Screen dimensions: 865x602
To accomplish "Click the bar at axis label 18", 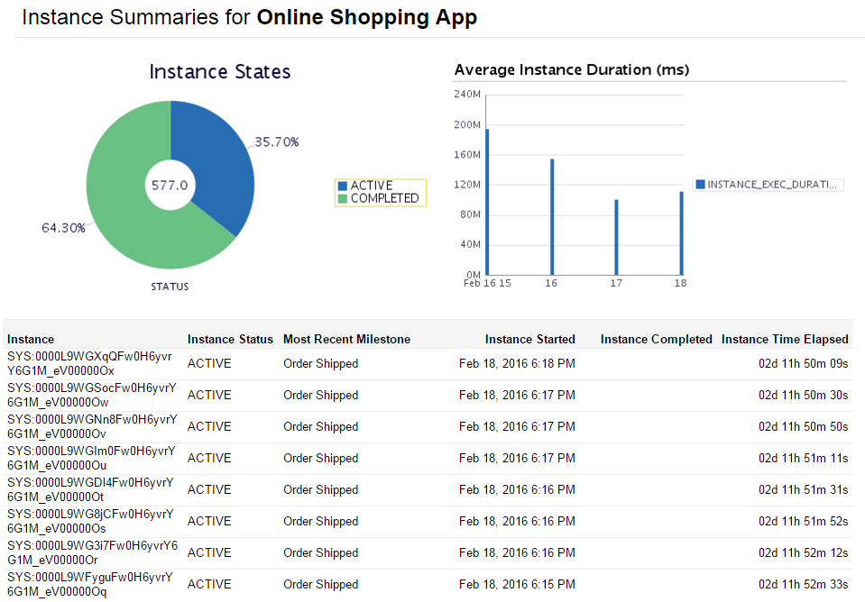I will [681, 233].
